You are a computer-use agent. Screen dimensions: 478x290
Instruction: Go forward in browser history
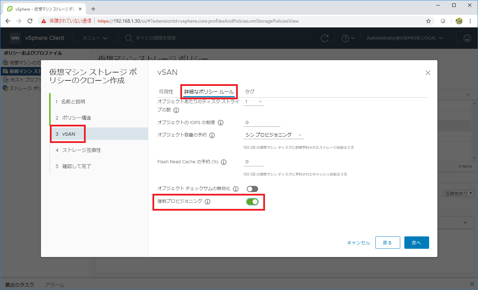(x=19, y=21)
